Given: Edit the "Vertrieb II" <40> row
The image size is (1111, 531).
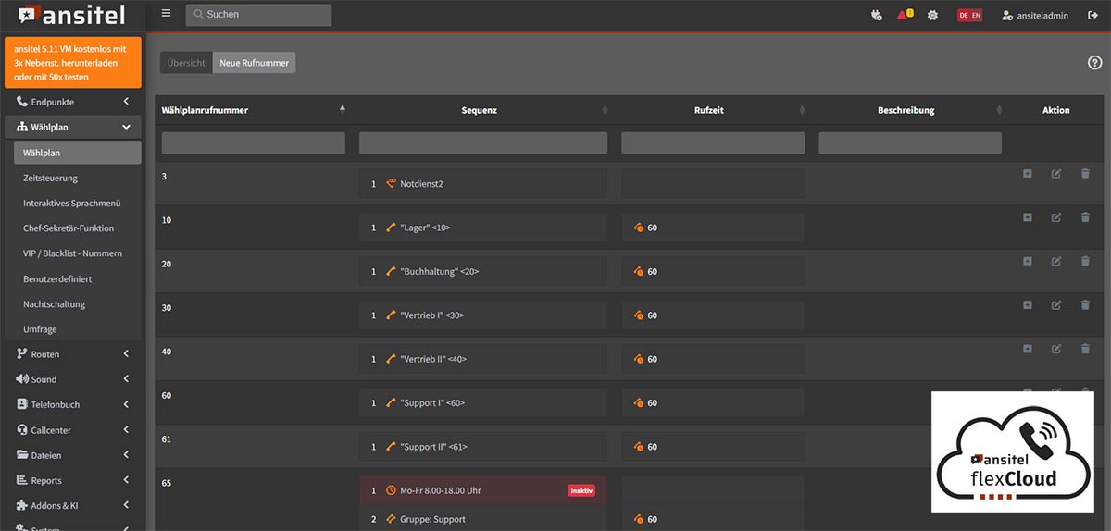Looking at the screenshot, I should [1056, 349].
